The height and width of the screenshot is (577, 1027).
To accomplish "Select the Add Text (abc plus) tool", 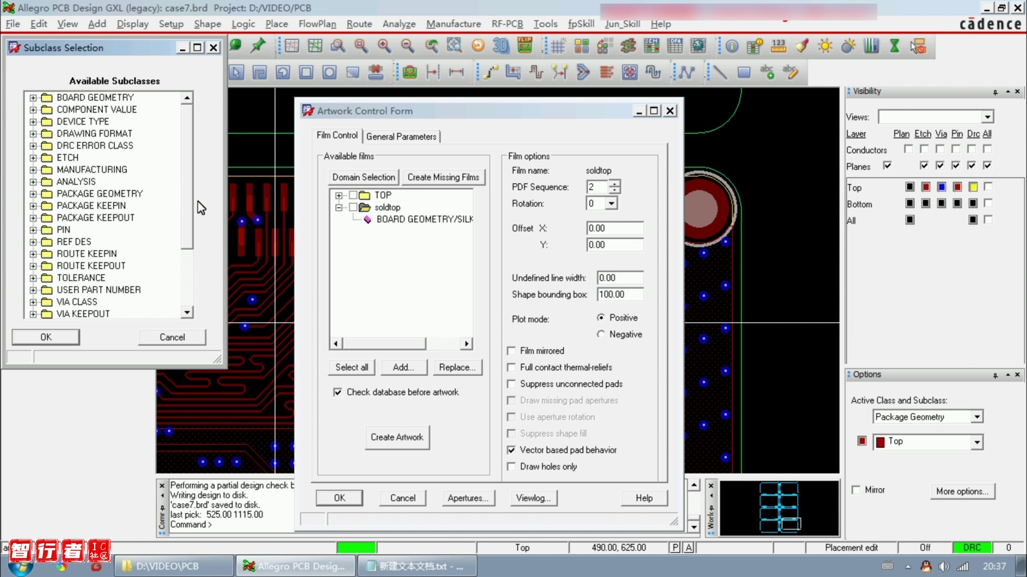I will [767, 72].
